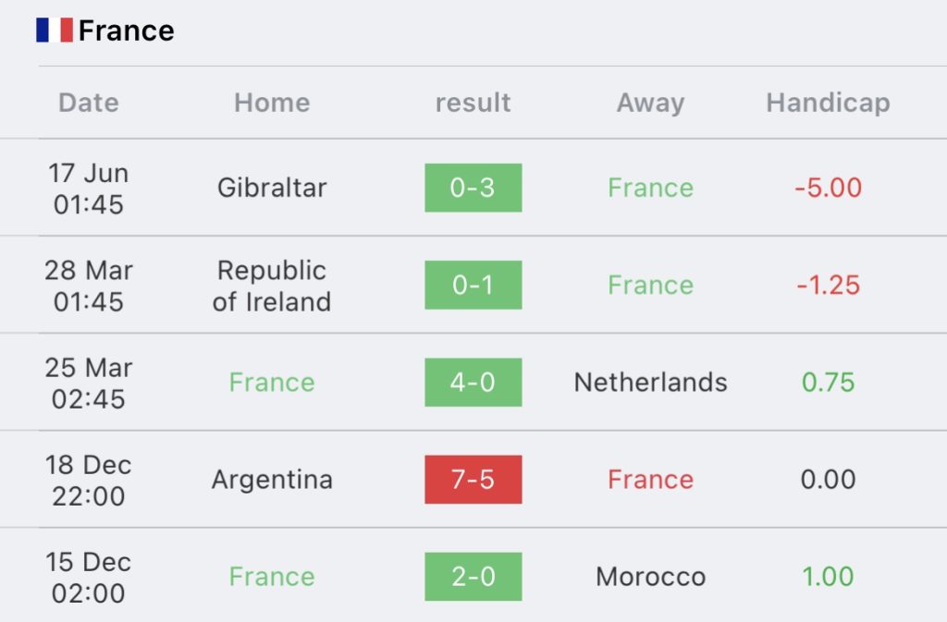Screen dimensions: 947x622
Task: Open the 0-3 Gibraltar result badge
Action: 473,188
